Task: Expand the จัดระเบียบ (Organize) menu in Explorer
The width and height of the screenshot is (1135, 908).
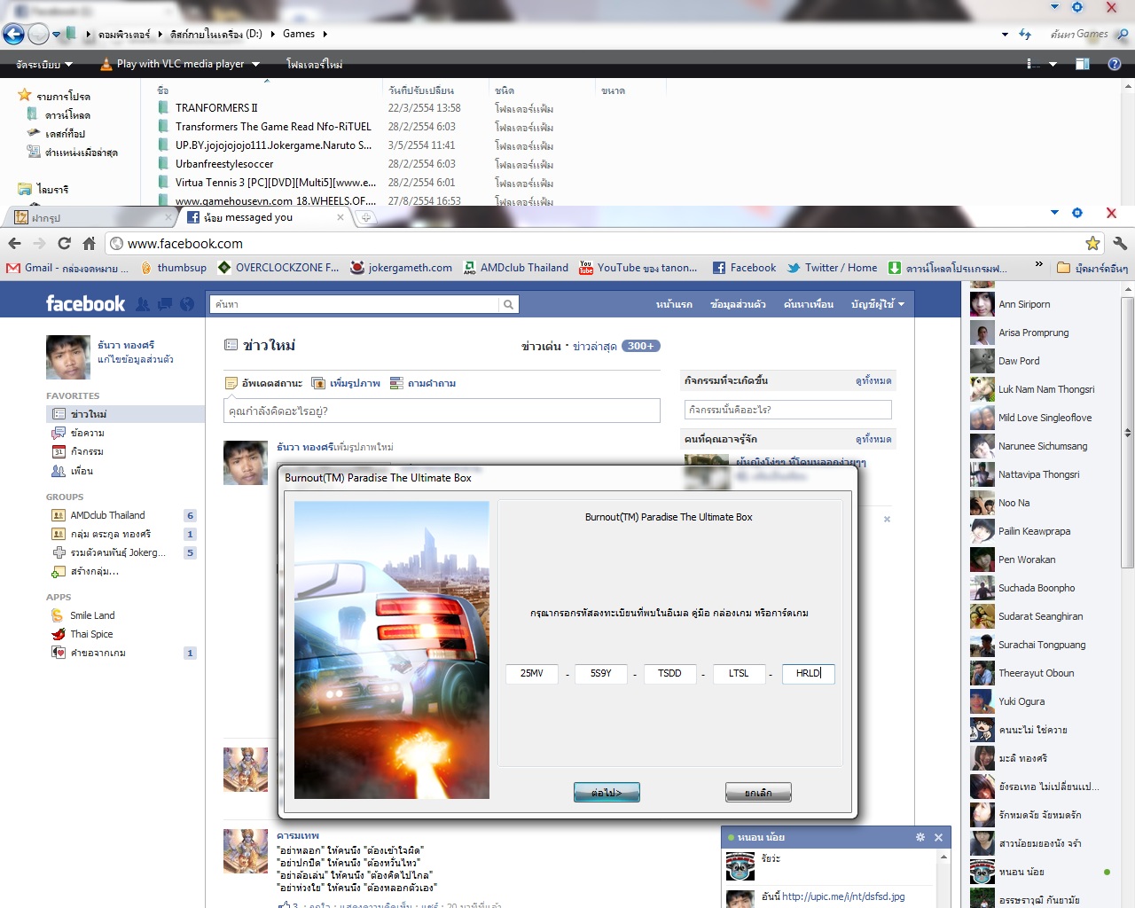Action: point(44,64)
